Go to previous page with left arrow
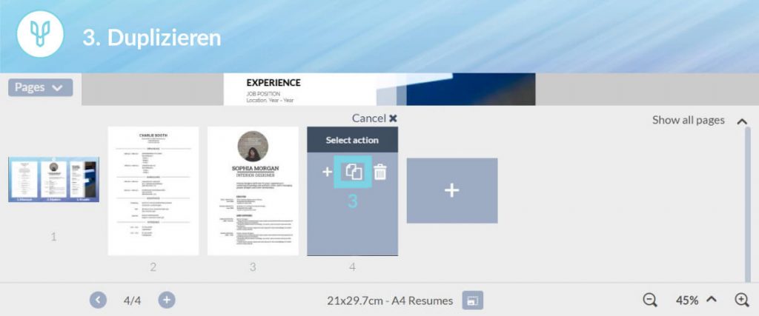The height and width of the screenshot is (316, 759). (99, 300)
